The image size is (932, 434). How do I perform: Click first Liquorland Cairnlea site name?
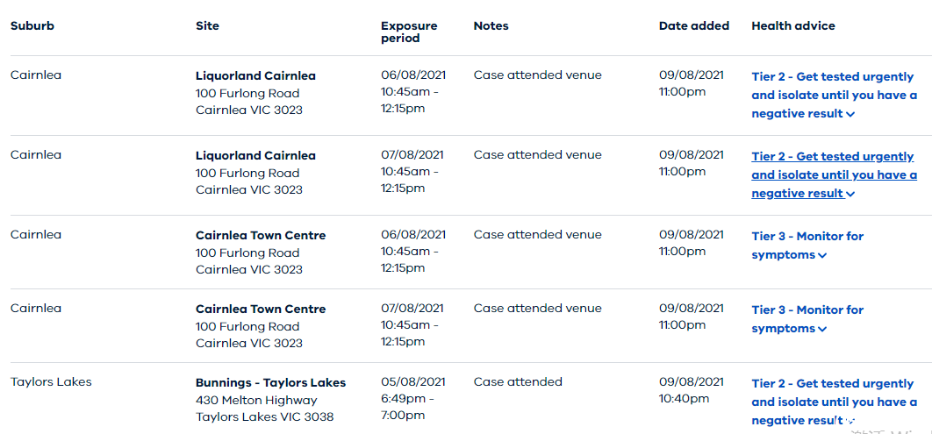[255, 76]
